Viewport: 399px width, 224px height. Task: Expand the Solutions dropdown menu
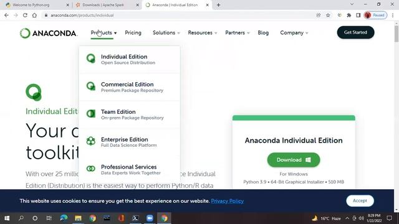pyautogui.click(x=166, y=33)
